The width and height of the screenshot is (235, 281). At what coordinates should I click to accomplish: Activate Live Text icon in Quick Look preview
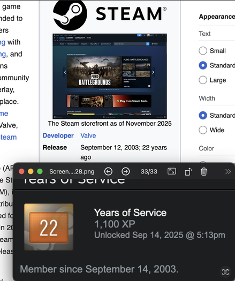(225, 272)
